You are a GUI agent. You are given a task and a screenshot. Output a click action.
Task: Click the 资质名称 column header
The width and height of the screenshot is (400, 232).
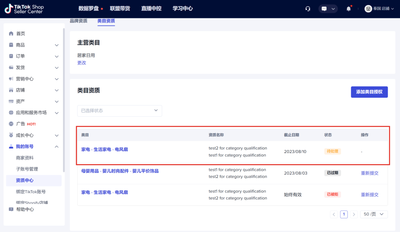(216, 135)
